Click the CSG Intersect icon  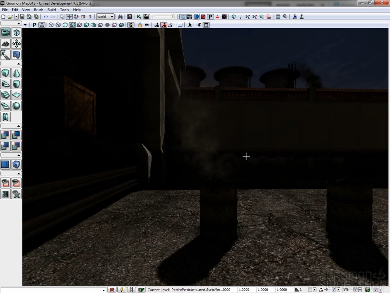pyautogui.click(x=5, y=146)
